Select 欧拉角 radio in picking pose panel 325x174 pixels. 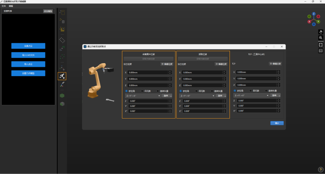click(x=180, y=91)
